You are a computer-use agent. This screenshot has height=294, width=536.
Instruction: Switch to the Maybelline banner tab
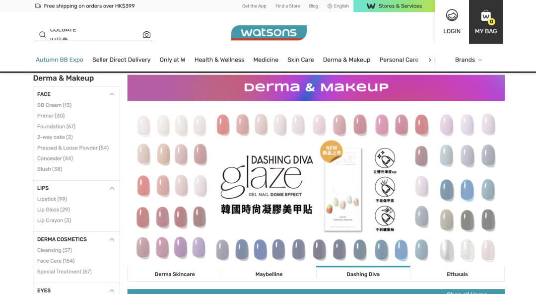pos(269,274)
